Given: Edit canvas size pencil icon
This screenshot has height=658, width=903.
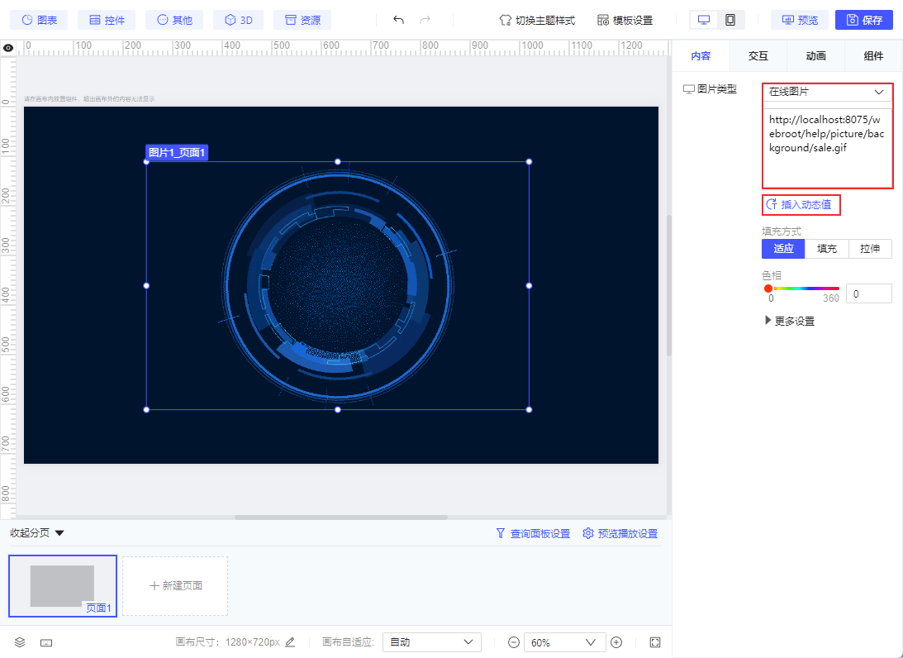Looking at the screenshot, I should [290, 642].
